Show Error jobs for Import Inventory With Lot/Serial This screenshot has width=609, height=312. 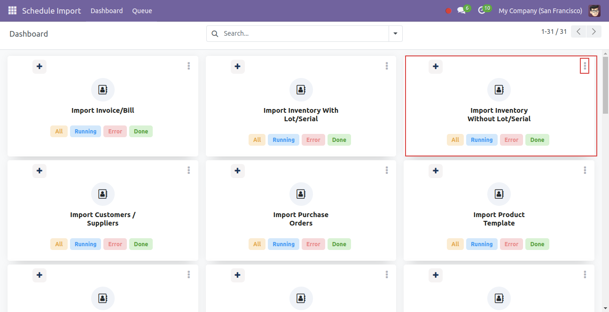313,140
